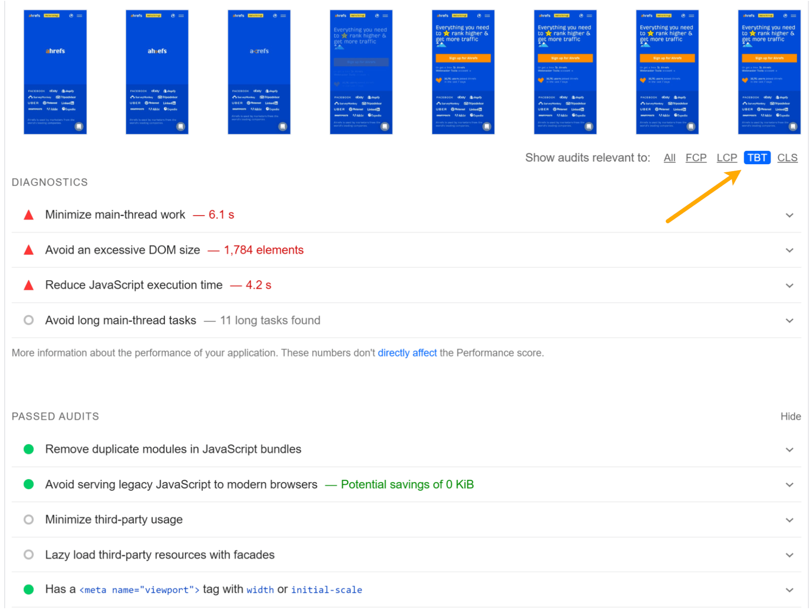Expand Minimize main-thread work details
811x609 pixels.
[x=789, y=215]
